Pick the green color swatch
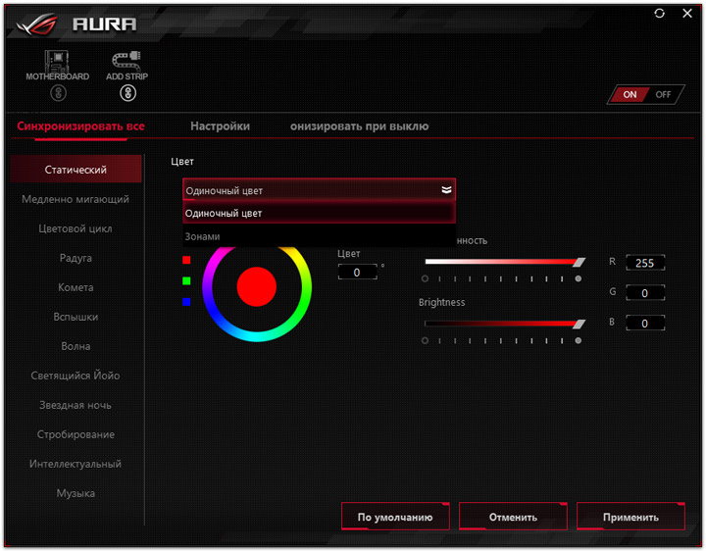This screenshot has height=551, width=706. [x=186, y=281]
